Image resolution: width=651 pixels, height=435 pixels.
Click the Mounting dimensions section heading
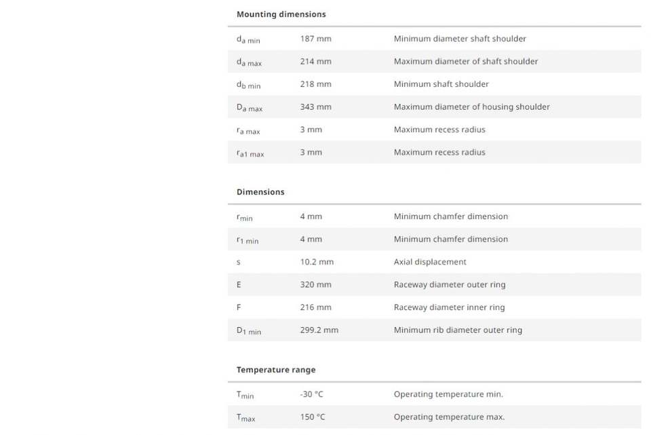281,14
